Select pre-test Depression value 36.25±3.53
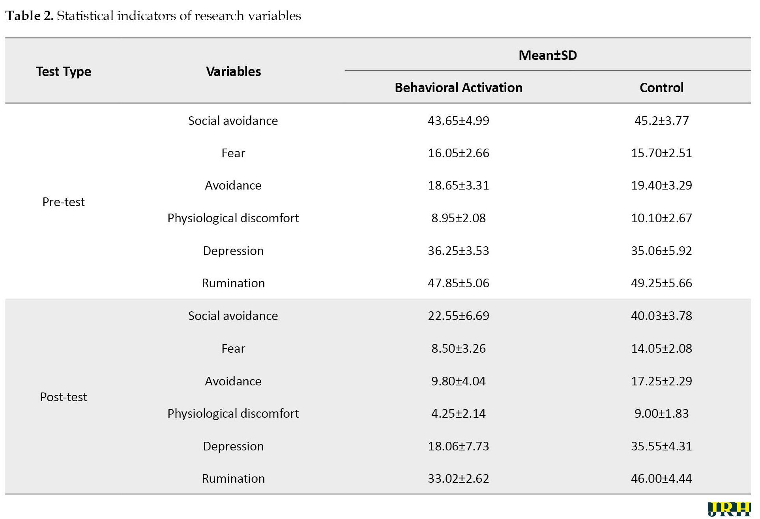 point(459,251)
